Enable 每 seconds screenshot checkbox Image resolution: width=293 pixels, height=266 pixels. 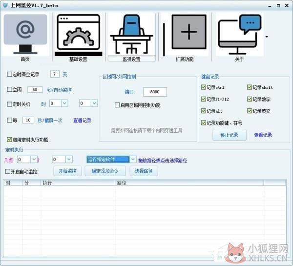[9, 120]
